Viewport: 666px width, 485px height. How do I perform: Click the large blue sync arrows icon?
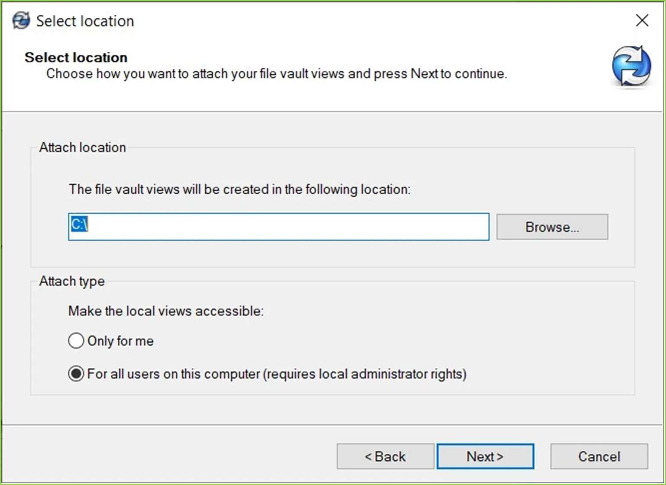click(631, 67)
